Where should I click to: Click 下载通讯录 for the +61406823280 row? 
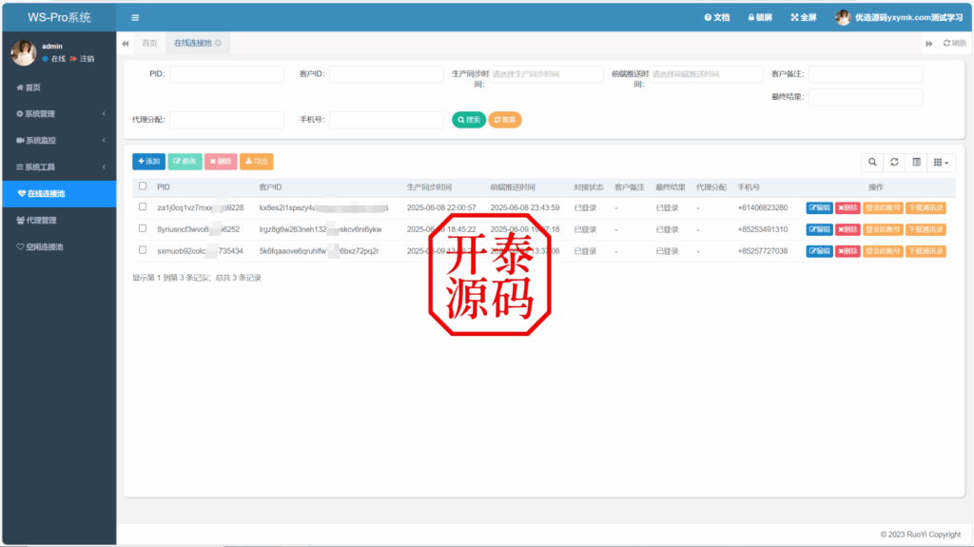click(925, 207)
